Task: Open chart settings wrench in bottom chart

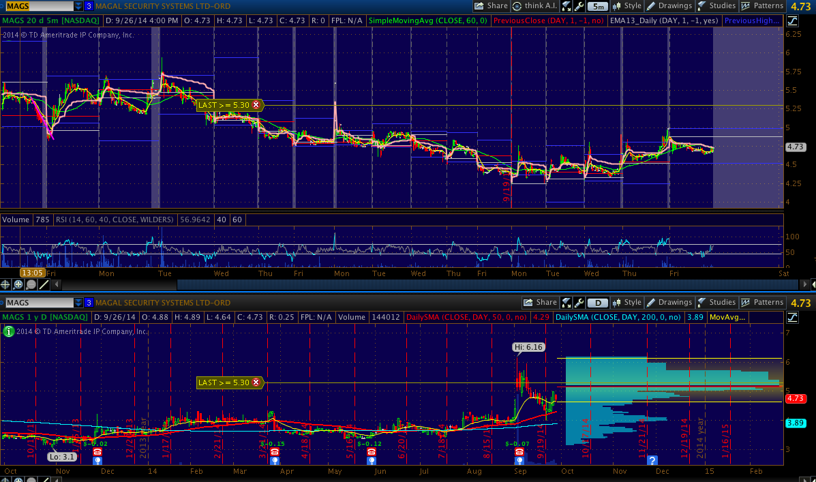Action: click(x=579, y=303)
